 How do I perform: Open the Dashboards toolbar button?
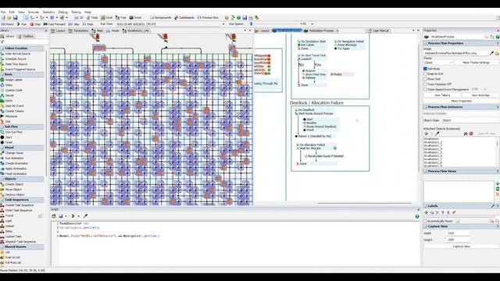click(184, 18)
